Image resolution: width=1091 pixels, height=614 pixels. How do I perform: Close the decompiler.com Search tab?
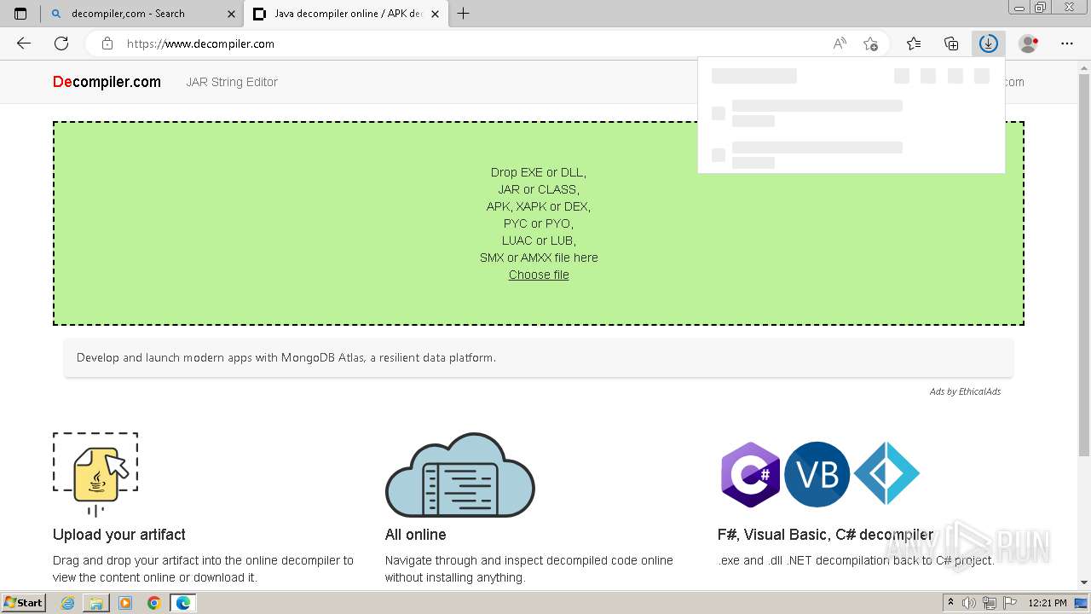point(231,14)
